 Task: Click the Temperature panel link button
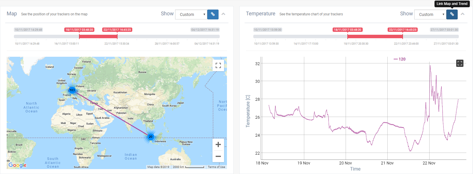pyautogui.click(x=452, y=14)
